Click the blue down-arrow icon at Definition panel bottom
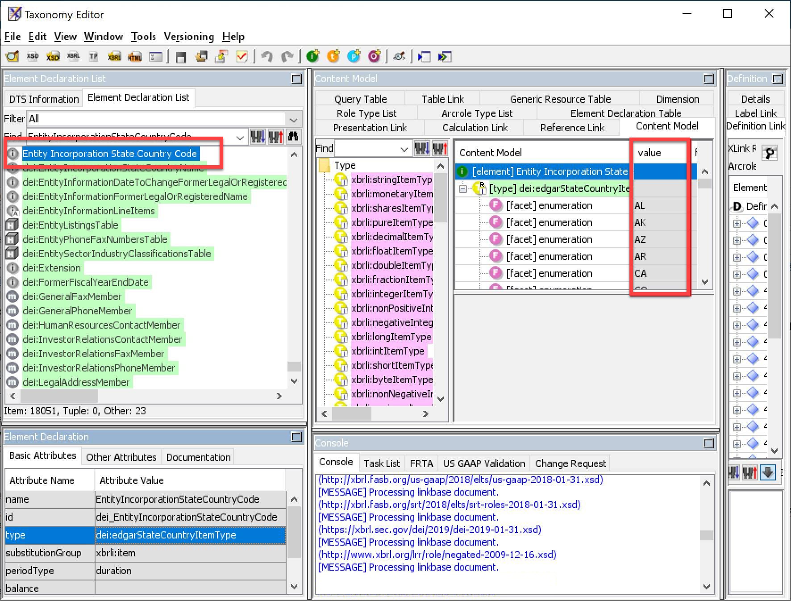The image size is (791, 601). pyautogui.click(x=768, y=472)
